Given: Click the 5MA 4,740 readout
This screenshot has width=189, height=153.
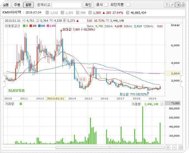Looking at the screenshot, I should pyautogui.click(x=95, y=26).
